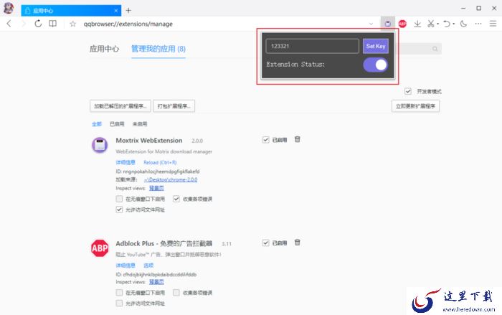Open the downloads toolbar icon
The height and width of the screenshot is (315, 502).
(417, 24)
